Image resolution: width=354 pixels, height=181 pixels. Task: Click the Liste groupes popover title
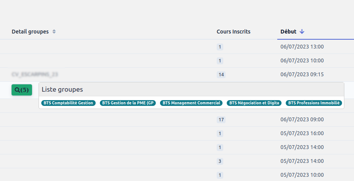pos(62,89)
